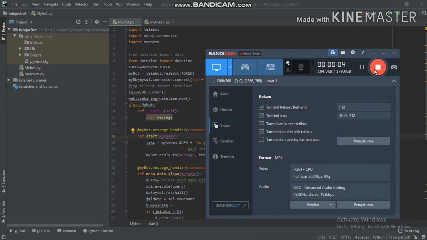Open PyCharm Edit menu
This screenshot has height=240, width=427.
coord(24,4)
